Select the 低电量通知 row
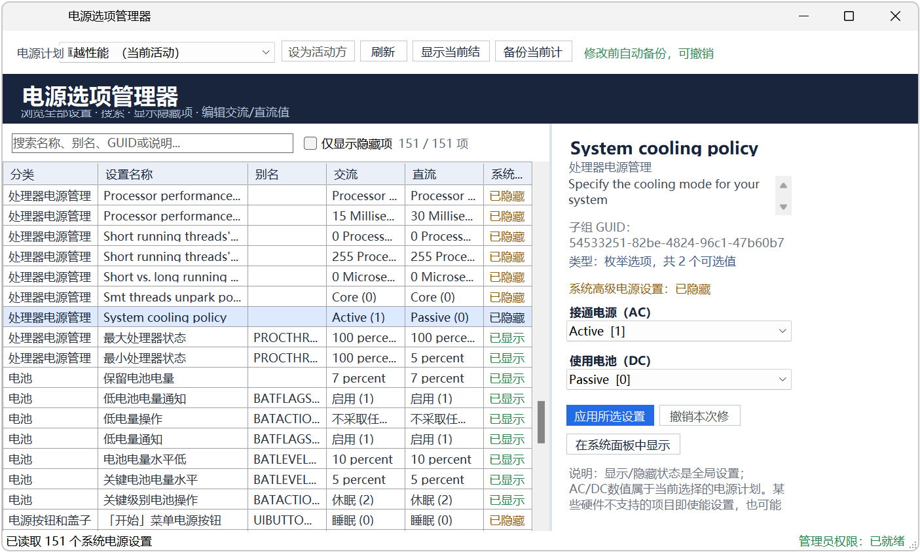 pyautogui.click(x=267, y=439)
